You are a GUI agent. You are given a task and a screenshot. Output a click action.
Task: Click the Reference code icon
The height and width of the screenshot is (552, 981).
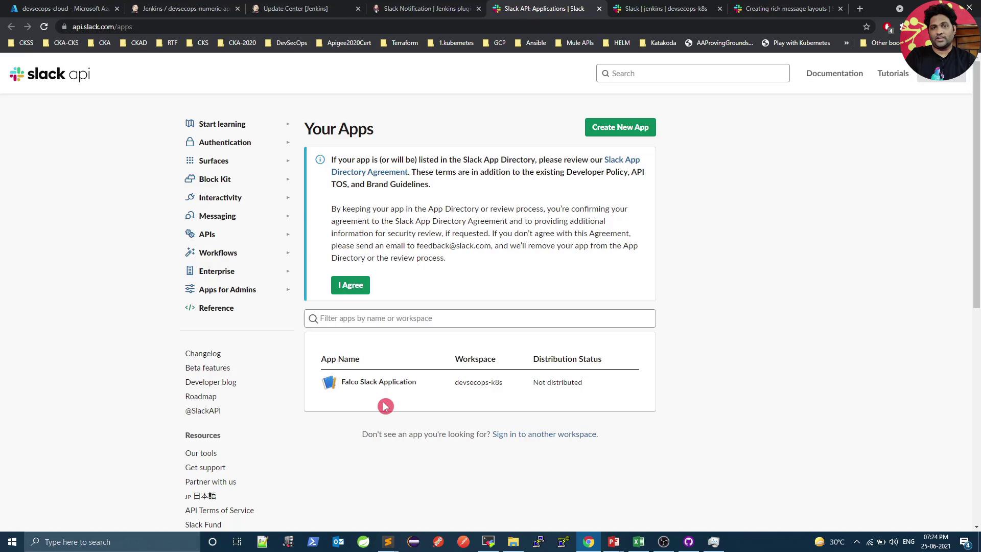point(190,308)
